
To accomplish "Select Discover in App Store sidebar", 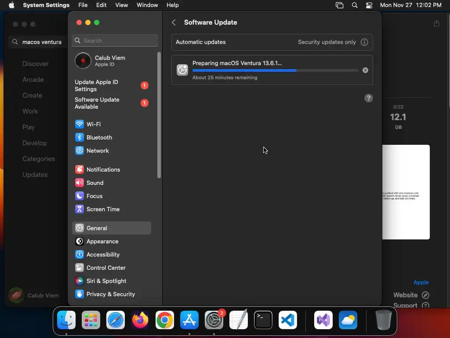I will tap(35, 64).
